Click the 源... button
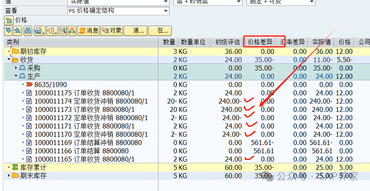Viewport: 370px width, 191px height. pos(136,31)
